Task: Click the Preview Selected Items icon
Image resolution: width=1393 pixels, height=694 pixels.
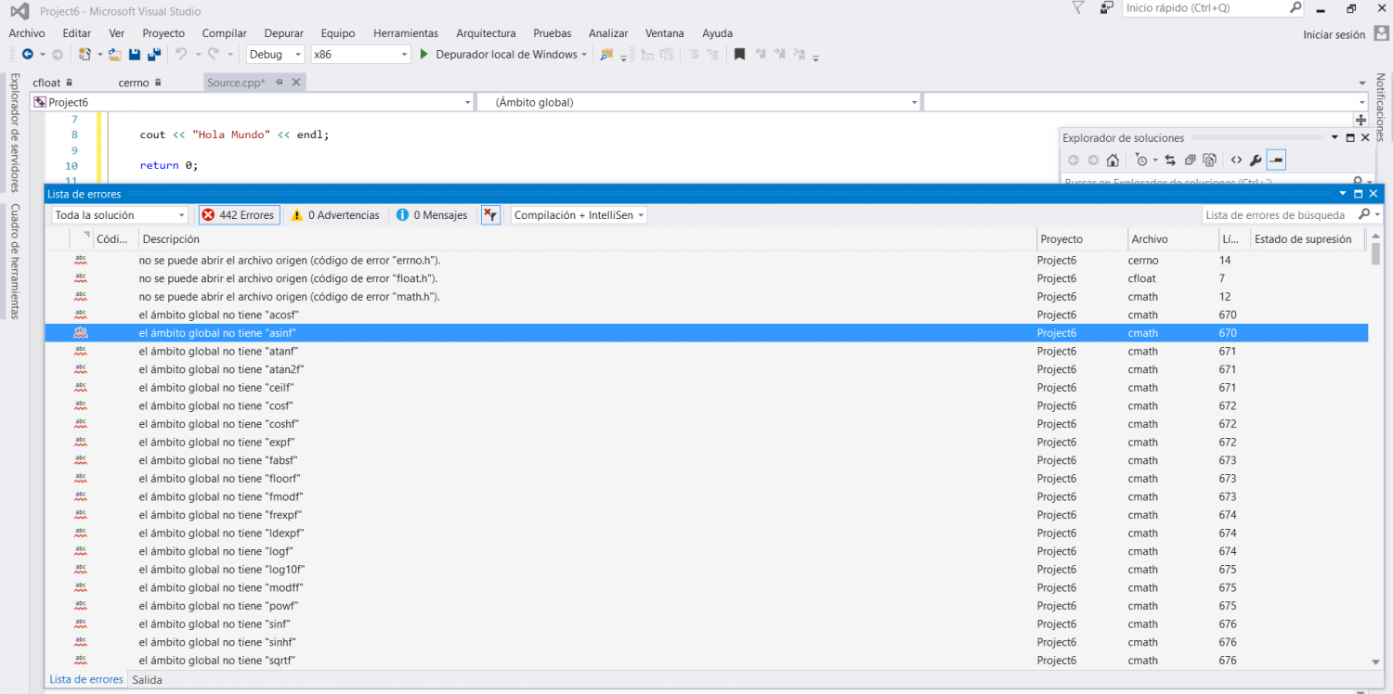Action: [1276, 161]
